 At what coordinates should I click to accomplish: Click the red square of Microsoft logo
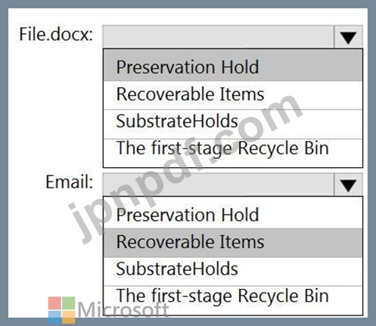54,303
